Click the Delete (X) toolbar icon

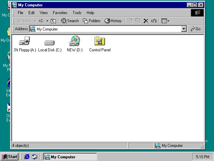click(146, 21)
